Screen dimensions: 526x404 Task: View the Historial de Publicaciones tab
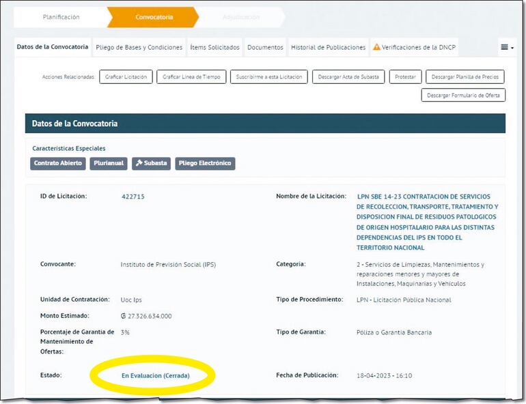328,48
